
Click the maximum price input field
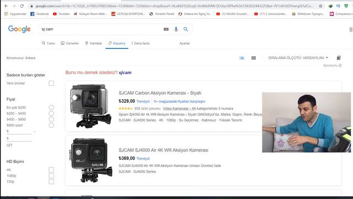point(19,138)
